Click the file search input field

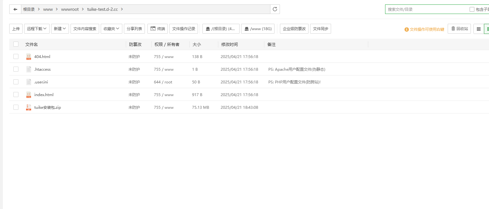click(x=426, y=10)
